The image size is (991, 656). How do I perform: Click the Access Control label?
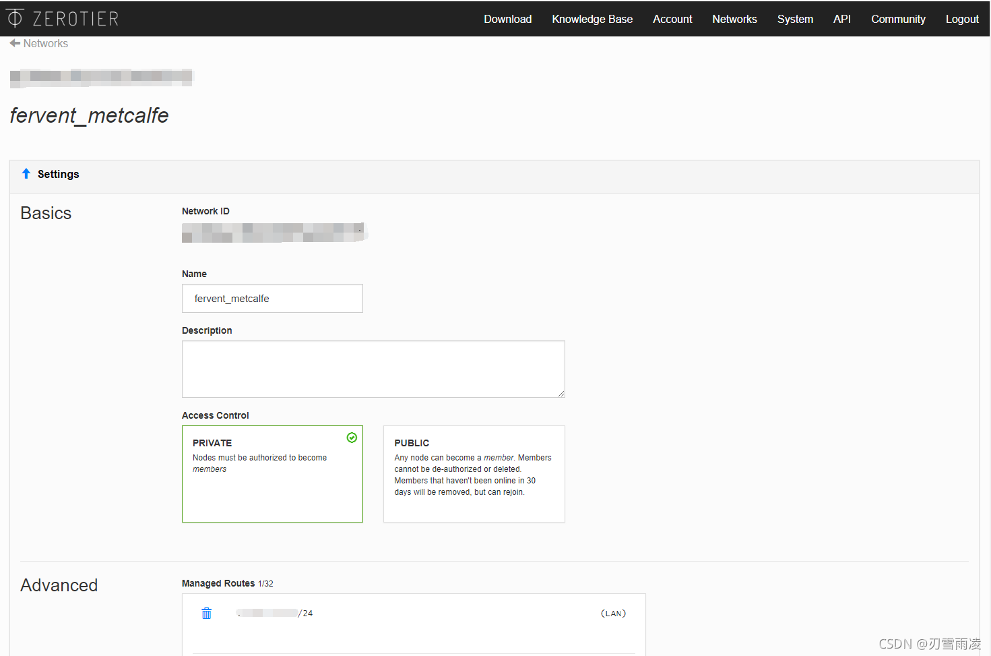pos(216,415)
